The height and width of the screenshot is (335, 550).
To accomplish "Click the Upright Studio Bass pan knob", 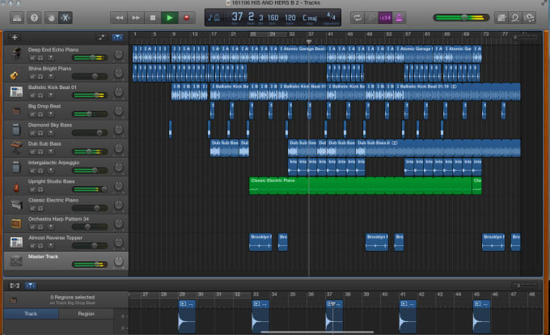I will (x=119, y=186).
